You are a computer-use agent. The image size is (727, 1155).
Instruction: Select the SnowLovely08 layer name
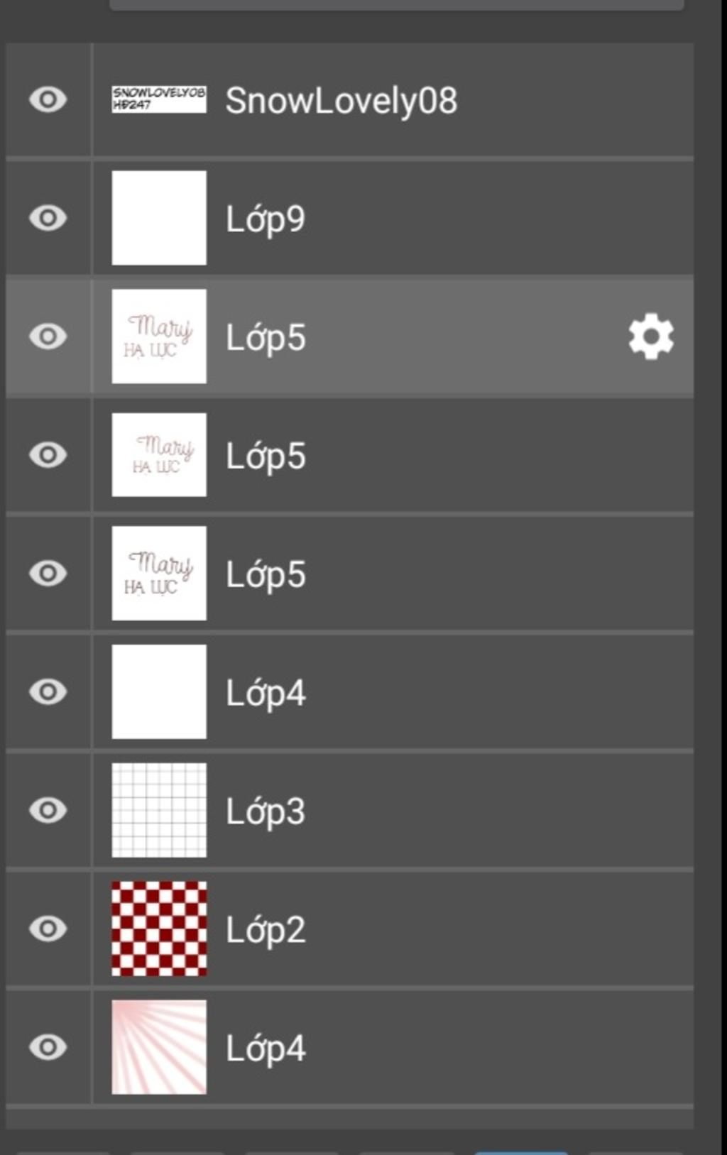pos(341,101)
